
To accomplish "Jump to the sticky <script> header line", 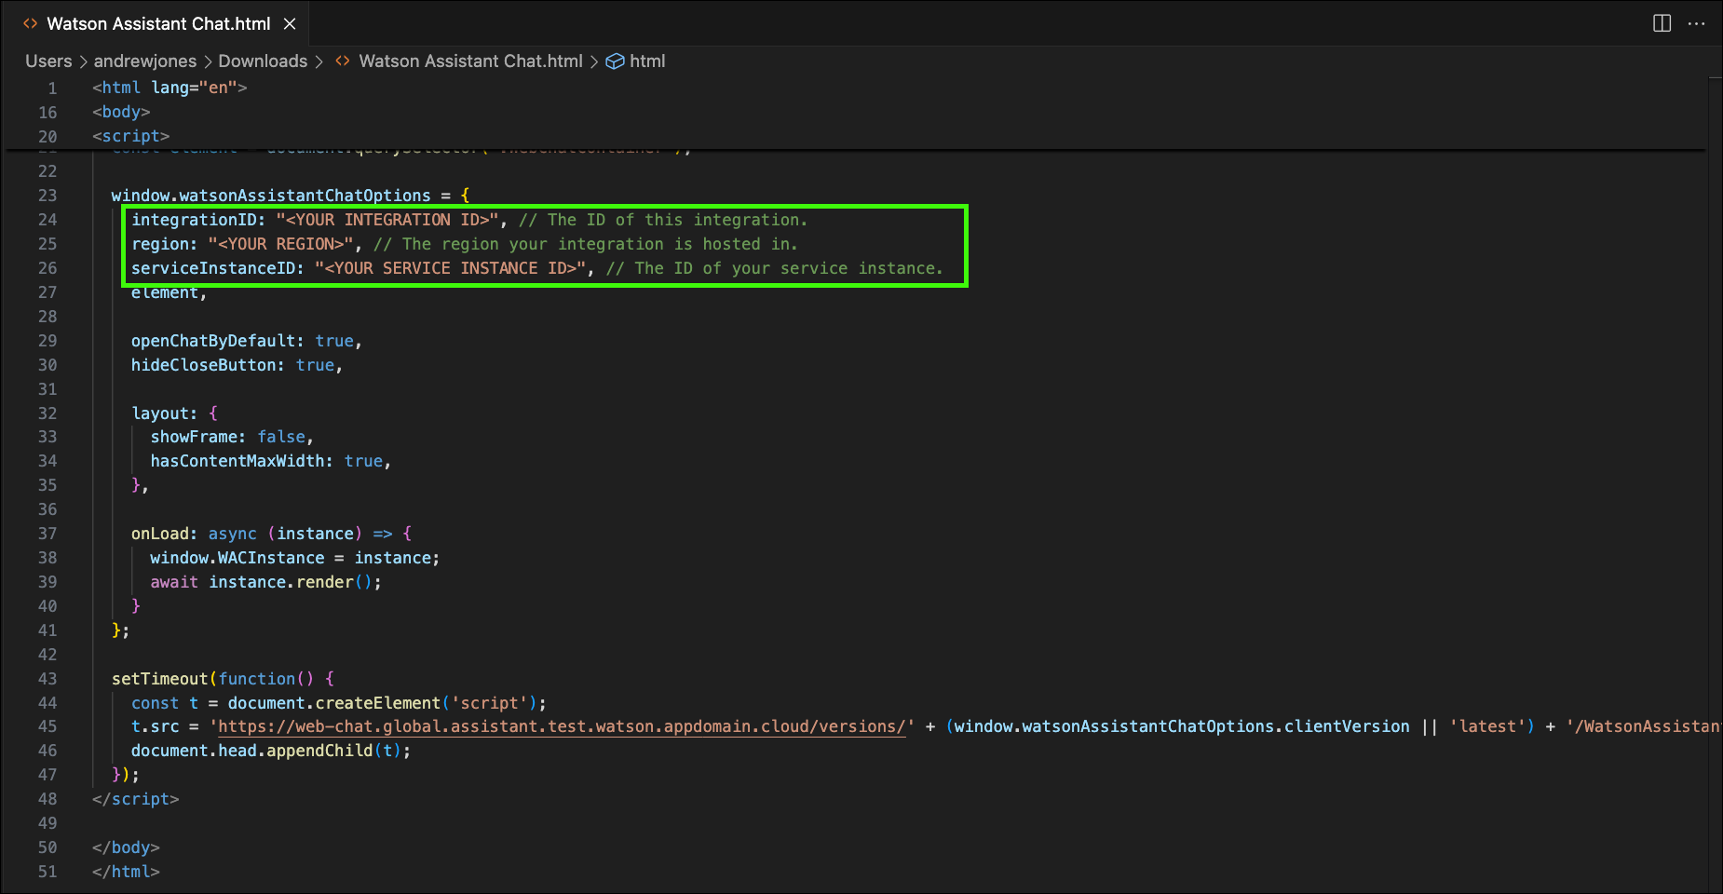I will tap(130, 136).
